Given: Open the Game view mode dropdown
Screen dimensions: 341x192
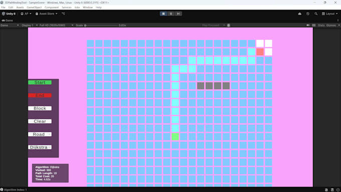Looking at the screenshot, I should [x=10, y=26].
